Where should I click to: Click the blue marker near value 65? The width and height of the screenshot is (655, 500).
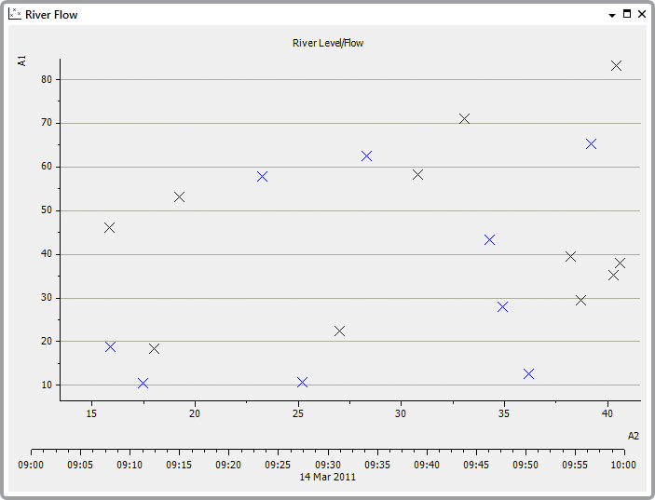[x=591, y=143]
